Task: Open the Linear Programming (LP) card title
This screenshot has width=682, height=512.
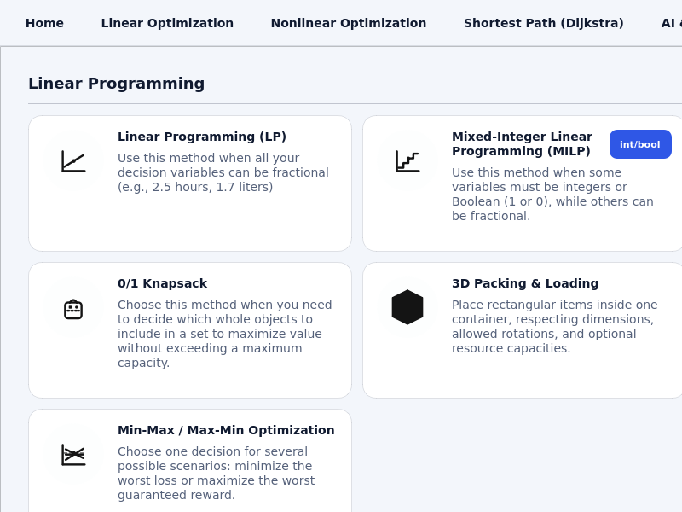Action: pyautogui.click(x=202, y=137)
